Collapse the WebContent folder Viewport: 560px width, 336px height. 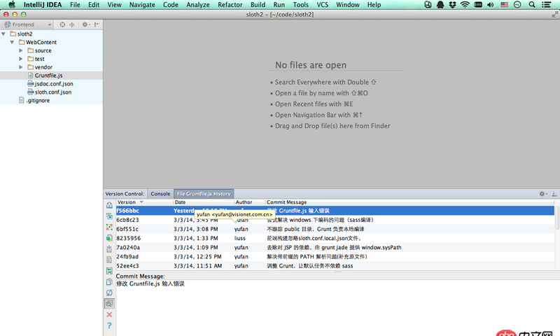[x=12, y=42]
